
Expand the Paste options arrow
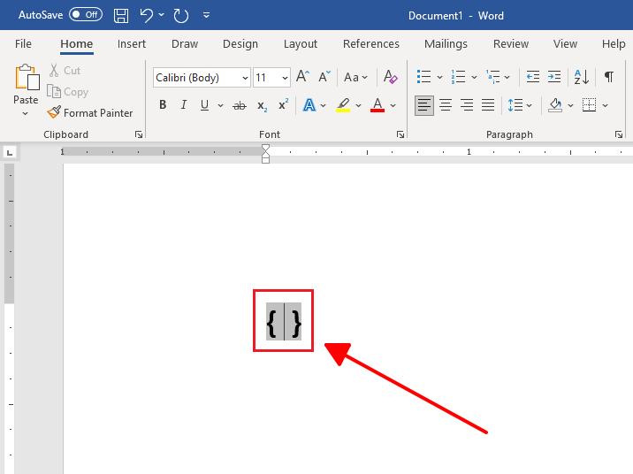[25, 114]
